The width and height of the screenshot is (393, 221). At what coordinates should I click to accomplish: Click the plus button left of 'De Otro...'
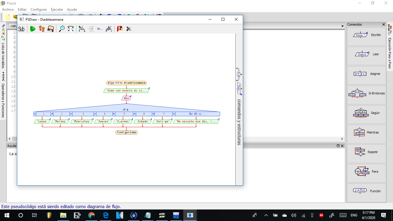pyautogui.click(x=174, y=114)
